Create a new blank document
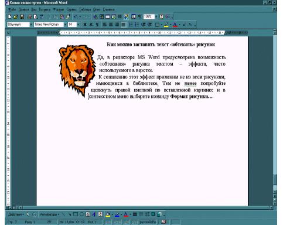The height and width of the screenshot is (225, 300). [x=9, y=16]
